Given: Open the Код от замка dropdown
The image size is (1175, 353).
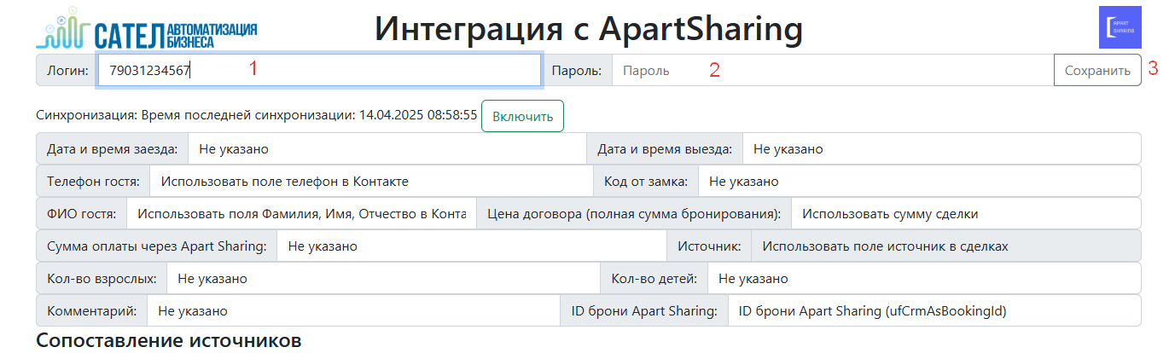Looking at the screenshot, I should click(x=919, y=182).
